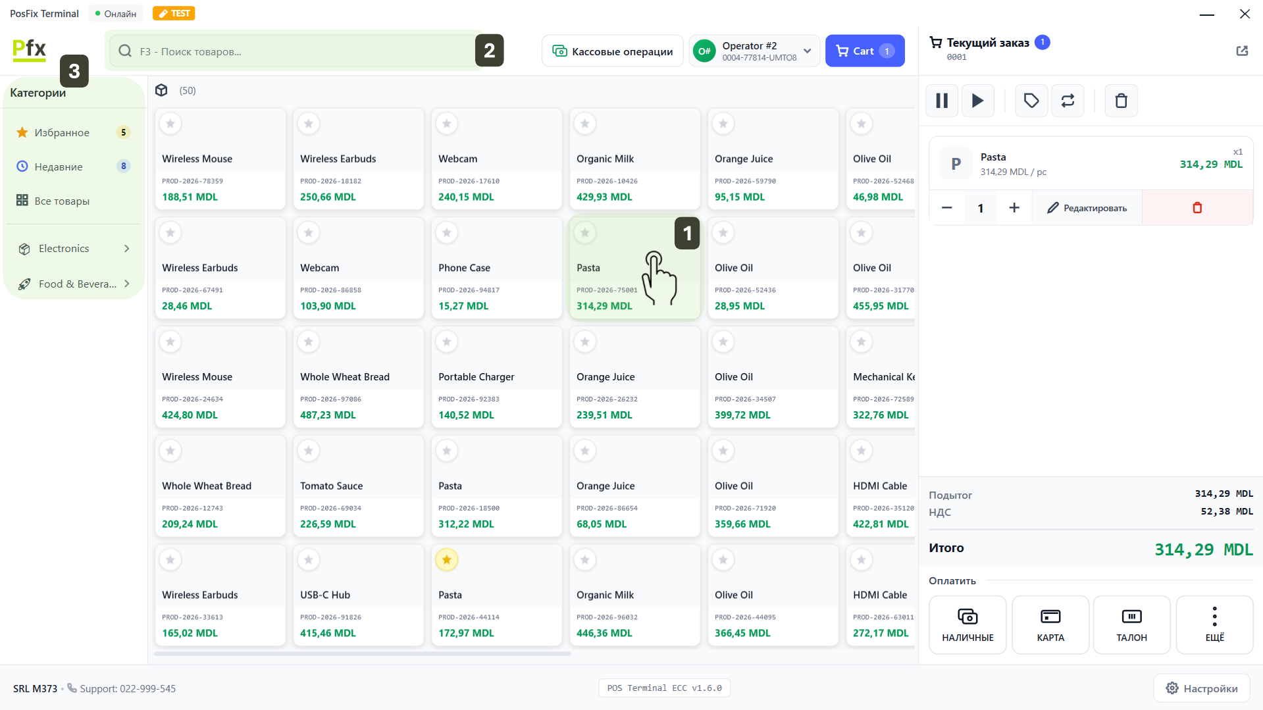Toggle favorite star on Organic Milk 429,93

(x=585, y=123)
